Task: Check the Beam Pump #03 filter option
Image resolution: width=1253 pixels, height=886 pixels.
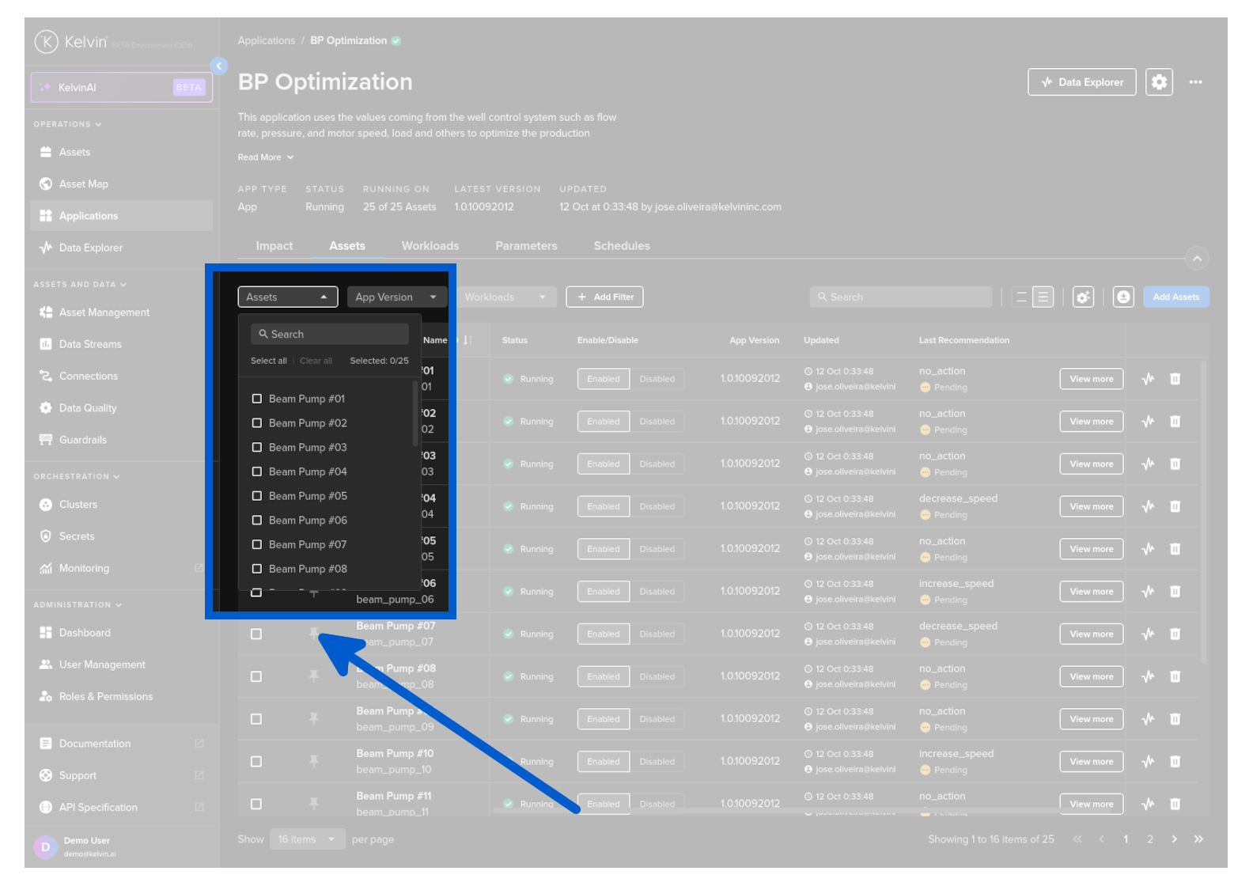Action: pos(257,448)
